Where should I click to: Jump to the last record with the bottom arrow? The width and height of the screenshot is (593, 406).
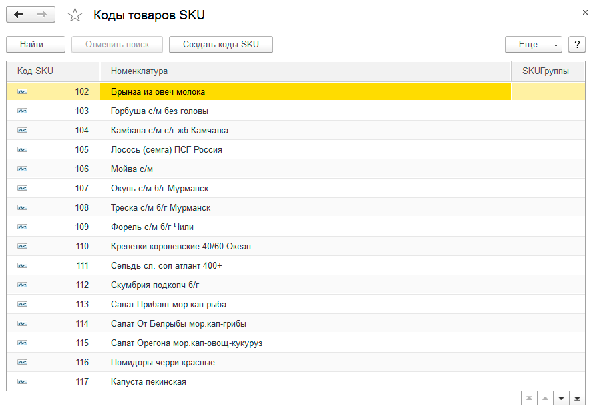(577, 398)
